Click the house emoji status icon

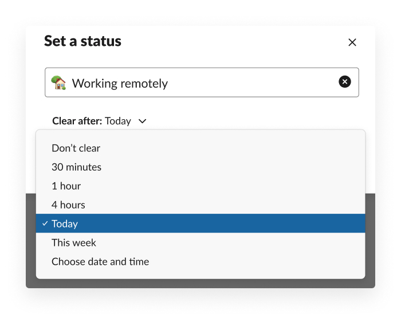click(58, 83)
